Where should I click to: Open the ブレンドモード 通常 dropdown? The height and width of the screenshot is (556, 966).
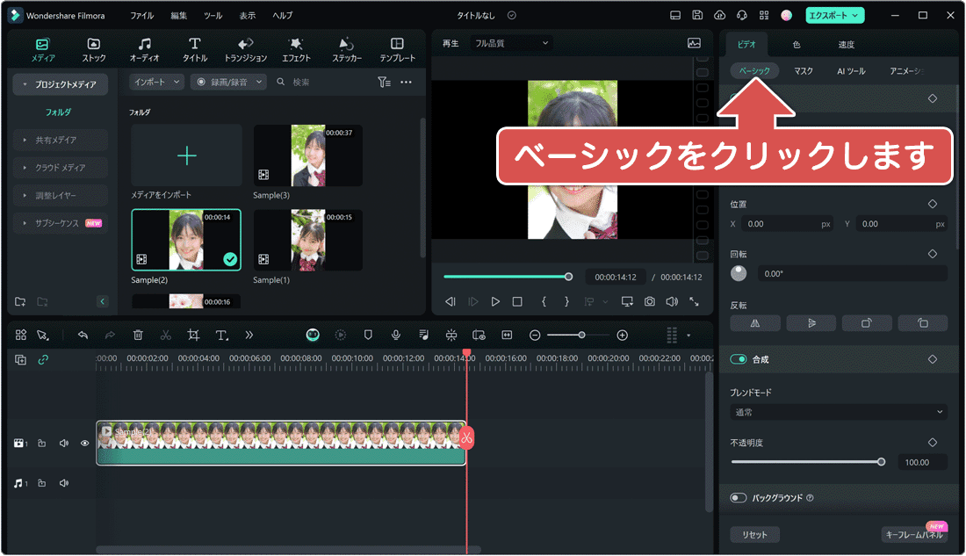837,412
